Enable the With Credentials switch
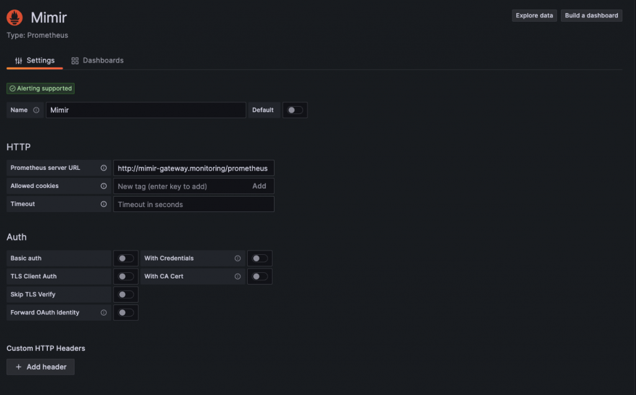 (x=260, y=259)
